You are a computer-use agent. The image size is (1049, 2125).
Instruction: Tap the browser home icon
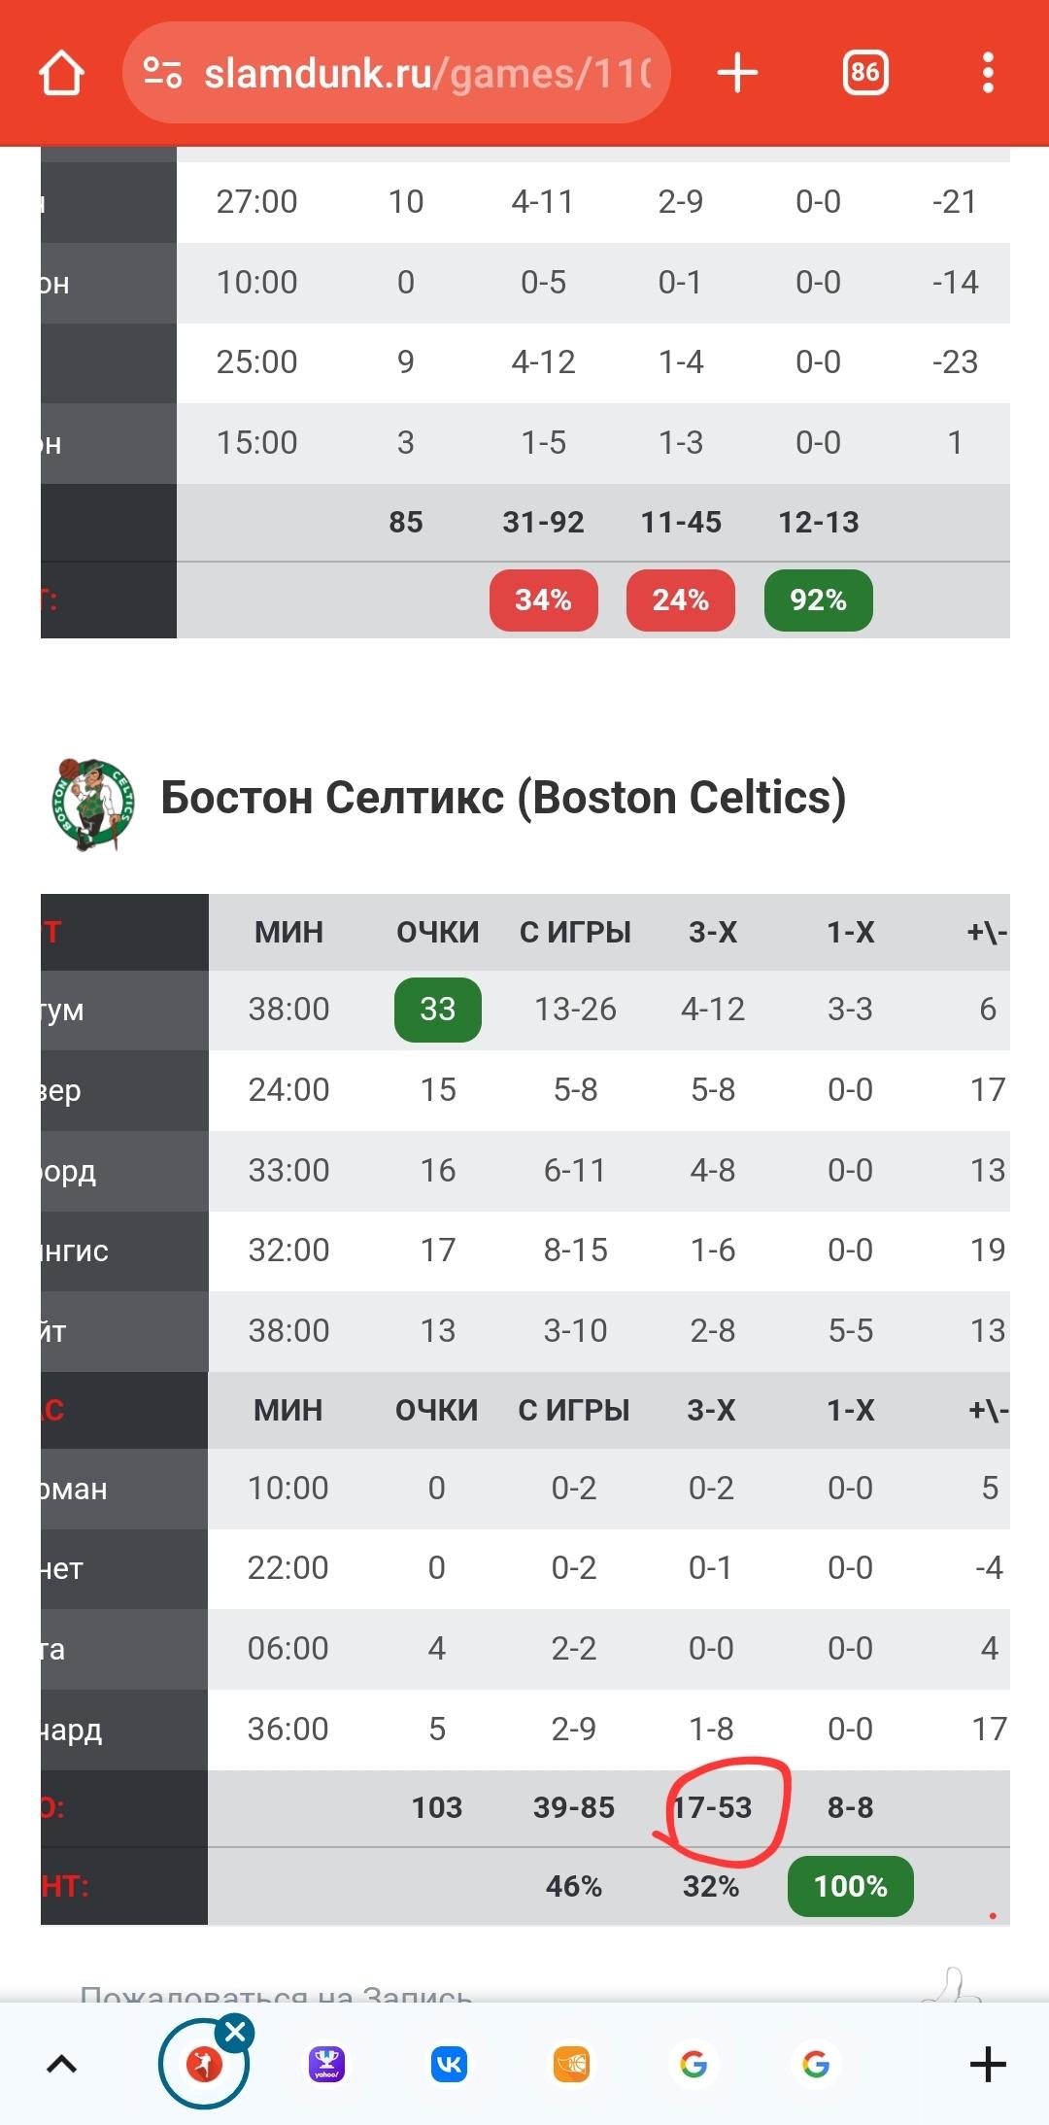(61, 73)
